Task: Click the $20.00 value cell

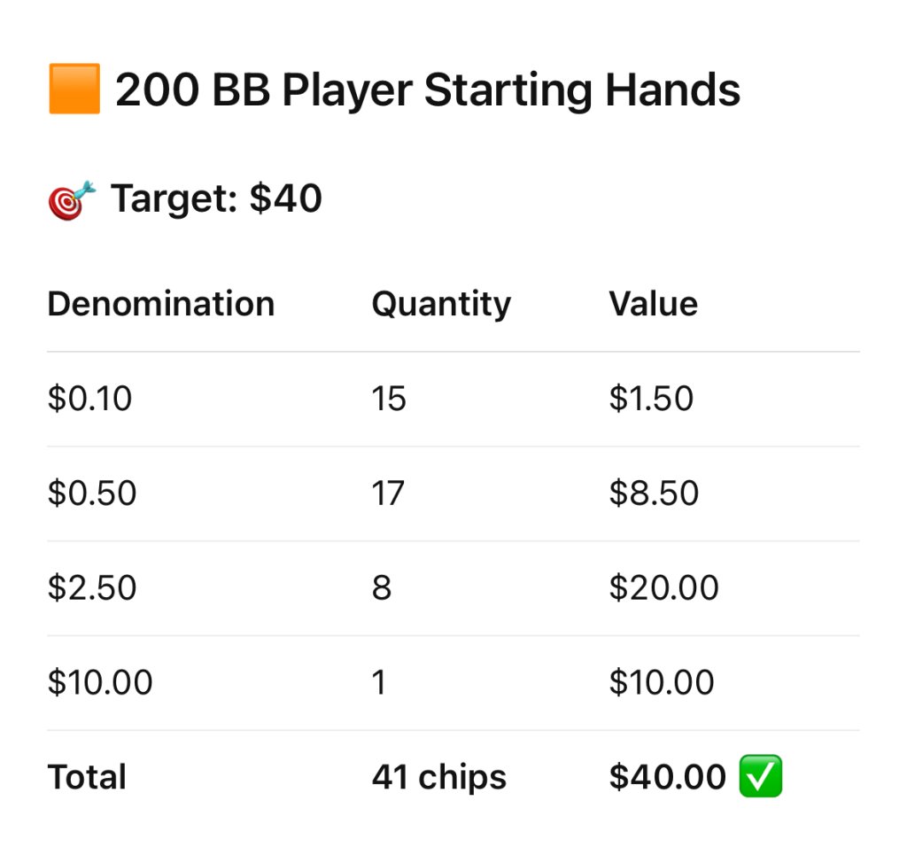Action: [x=663, y=587]
